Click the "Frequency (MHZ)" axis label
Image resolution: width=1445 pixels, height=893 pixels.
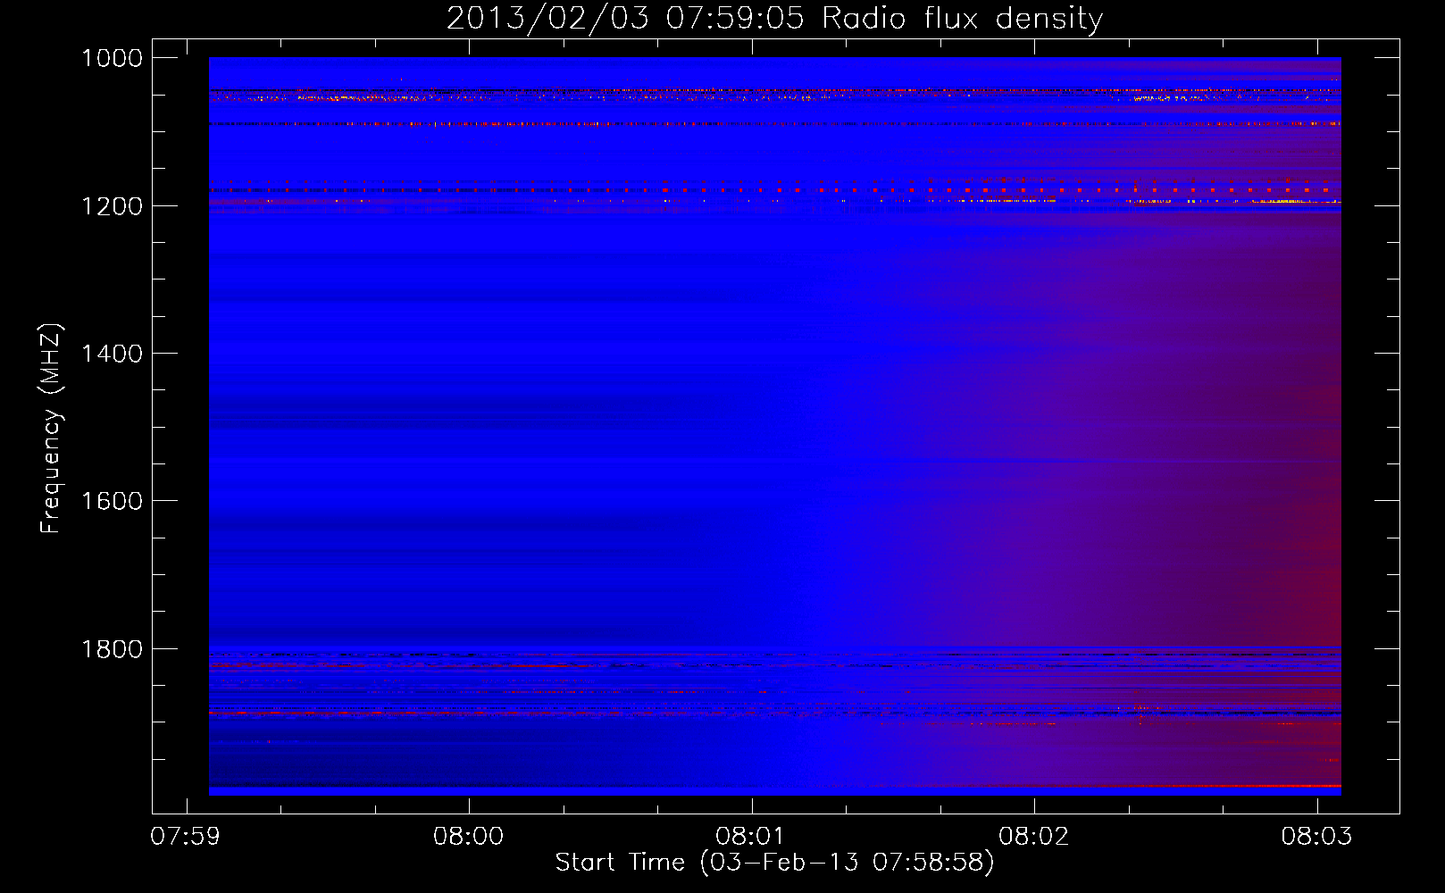click(52, 429)
